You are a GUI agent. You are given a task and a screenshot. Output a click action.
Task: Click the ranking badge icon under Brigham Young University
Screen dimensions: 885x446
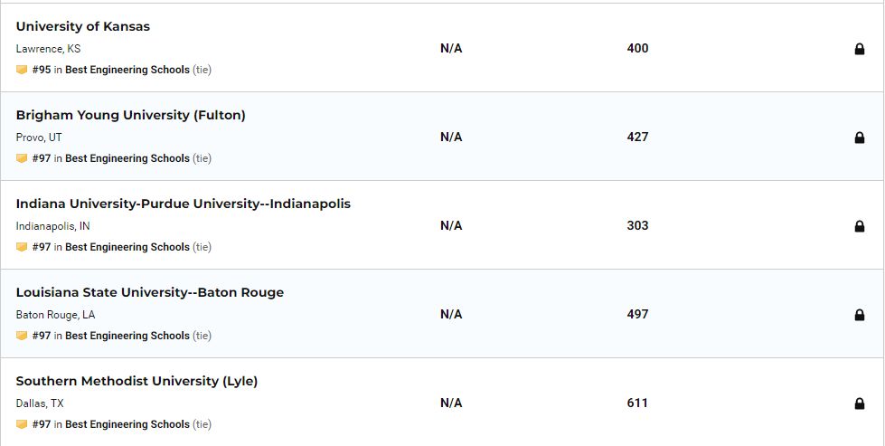(x=22, y=158)
